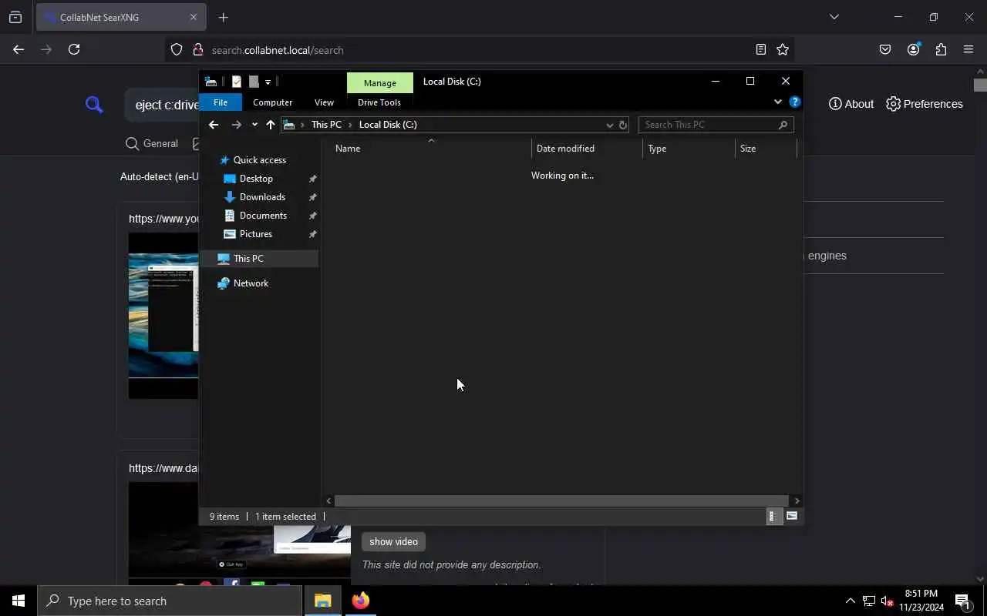Go back in Firefox
987x616 pixels.
[19, 49]
